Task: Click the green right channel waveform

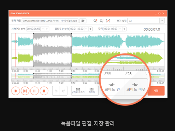Action: (x=88, y=58)
